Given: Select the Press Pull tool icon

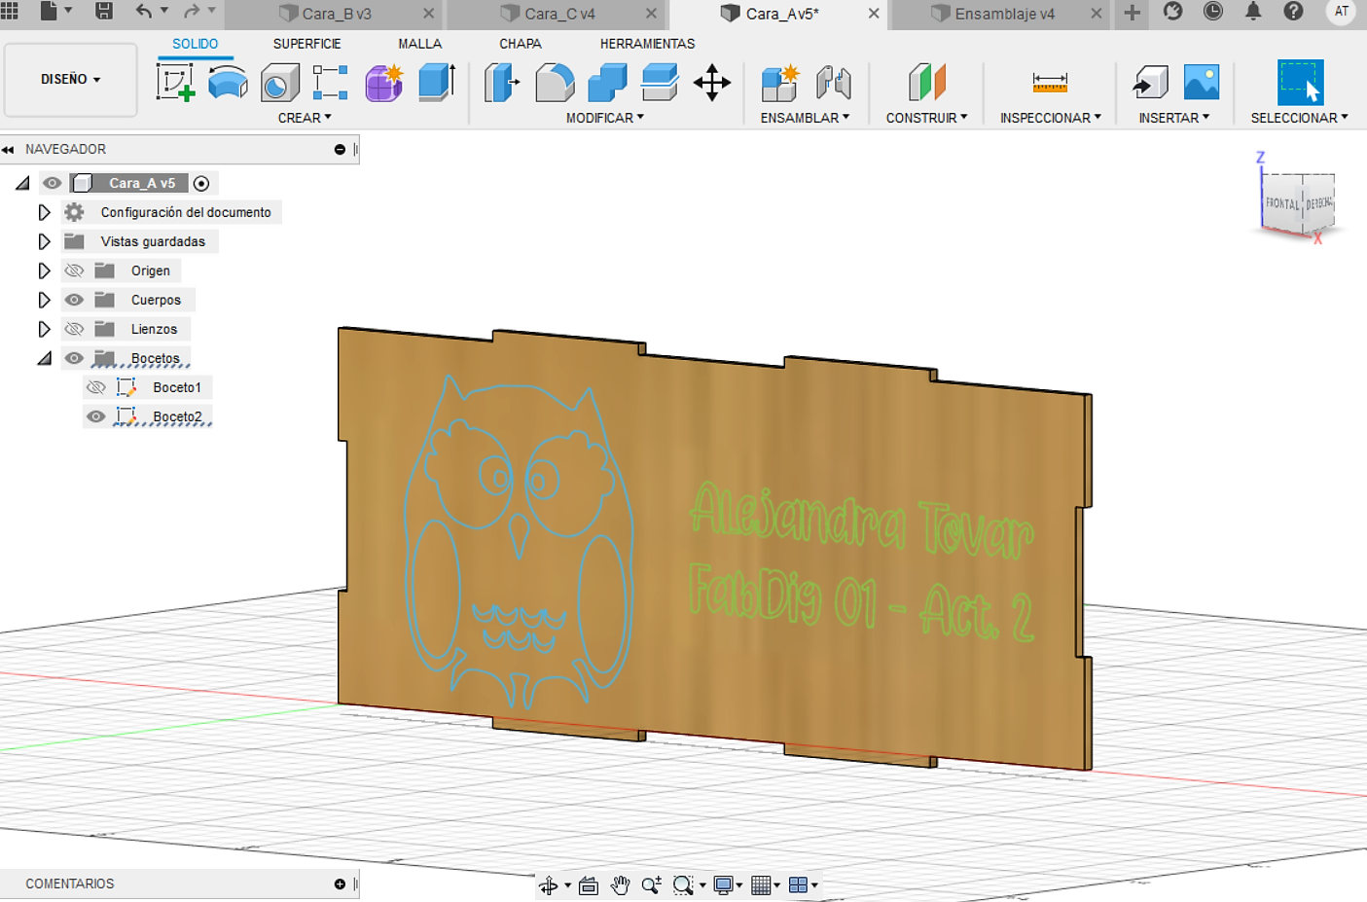Looking at the screenshot, I should coord(502,83).
